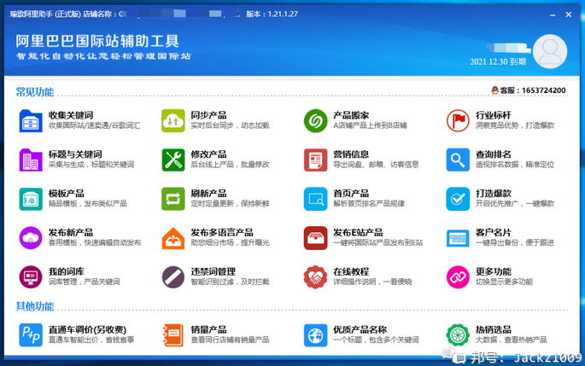Click the 更多功能 pink link icon
The width and height of the screenshot is (585, 366).
coord(458,277)
